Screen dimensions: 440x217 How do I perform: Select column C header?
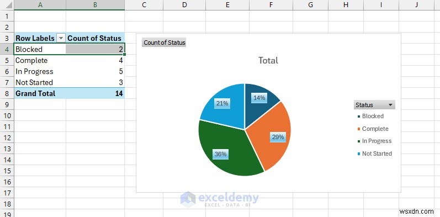coord(144,5)
